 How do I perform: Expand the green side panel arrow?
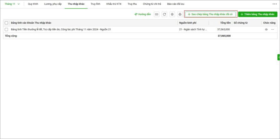(x=278, y=57)
